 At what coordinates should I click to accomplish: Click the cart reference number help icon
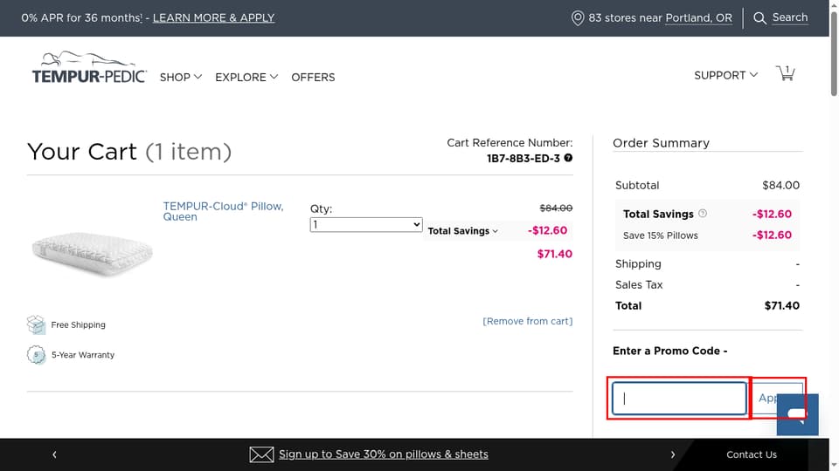click(x=568, y=158)
